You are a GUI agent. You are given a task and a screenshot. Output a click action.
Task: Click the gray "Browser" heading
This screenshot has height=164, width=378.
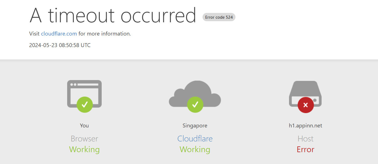tap(84, 139)
